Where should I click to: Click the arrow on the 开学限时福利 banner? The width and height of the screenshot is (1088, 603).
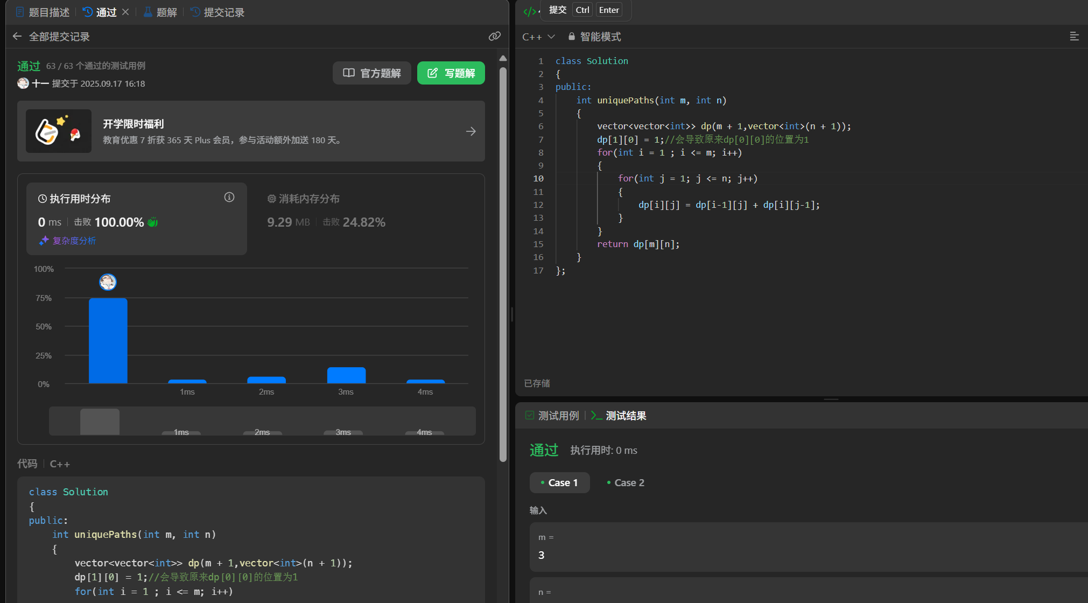click(x=471, y=131)
